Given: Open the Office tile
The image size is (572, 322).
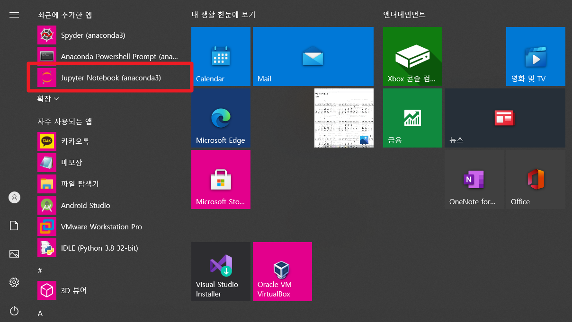Looking at the screenshot, I should pyautogui.click(x=536, y=179).
